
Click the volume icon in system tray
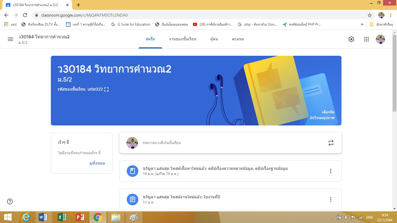coord(346,217)
